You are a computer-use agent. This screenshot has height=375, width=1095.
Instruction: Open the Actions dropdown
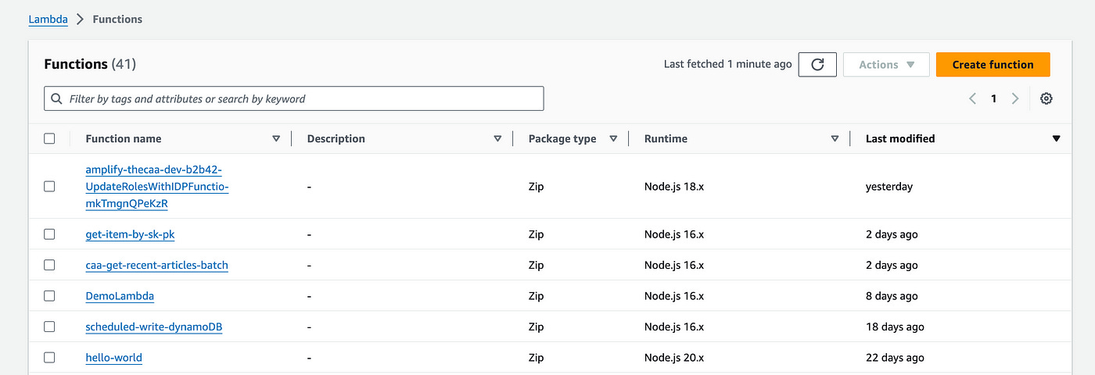[x=886, y=65]
